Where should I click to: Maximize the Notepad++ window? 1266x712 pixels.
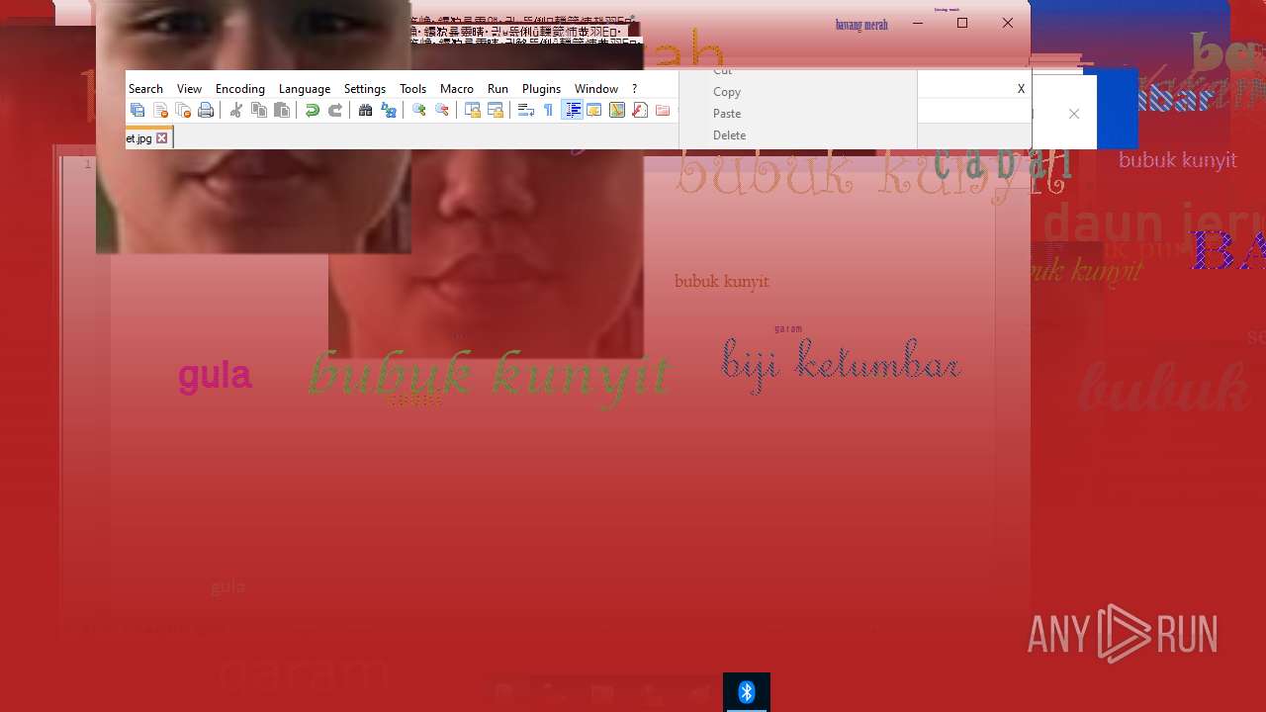(x=962, y=23)
